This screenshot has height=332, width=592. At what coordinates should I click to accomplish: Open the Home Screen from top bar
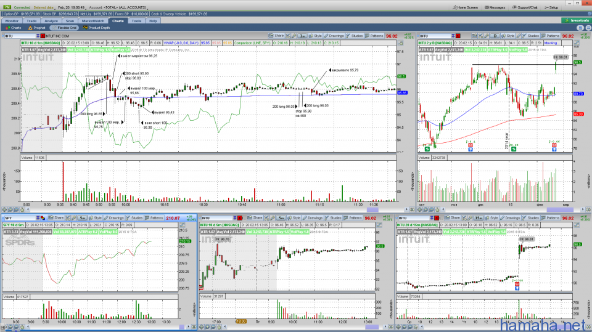tap(465, 7)
